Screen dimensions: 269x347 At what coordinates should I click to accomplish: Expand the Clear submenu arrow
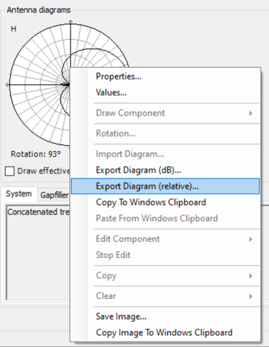click(x=250, y=296)
